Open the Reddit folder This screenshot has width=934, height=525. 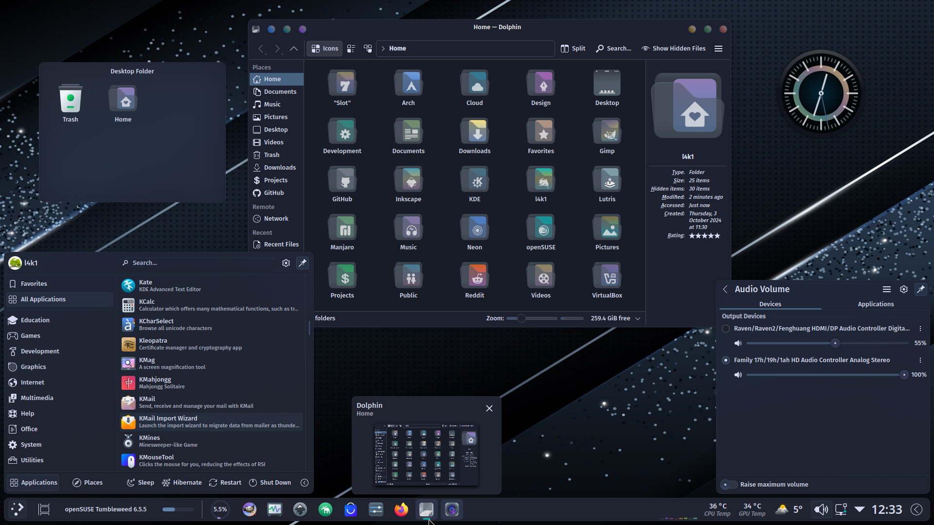click(475, 281)
